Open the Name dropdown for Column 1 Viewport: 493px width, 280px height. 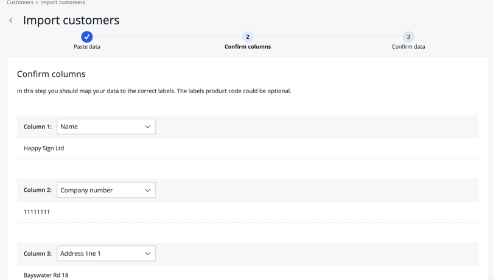tap(106, 127)
